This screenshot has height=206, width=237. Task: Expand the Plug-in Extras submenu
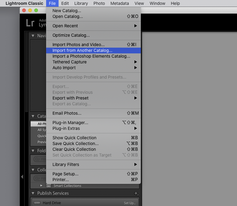[x=93, y=128]
